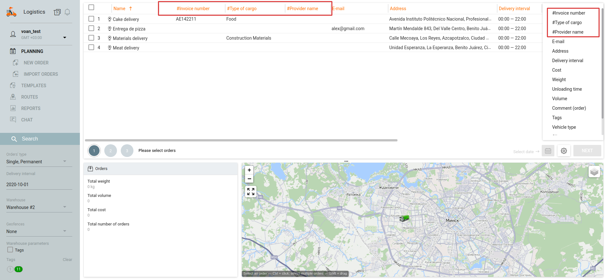Zoom out on the map
This screenshot has width=607, height=280.
click(249, 179)
